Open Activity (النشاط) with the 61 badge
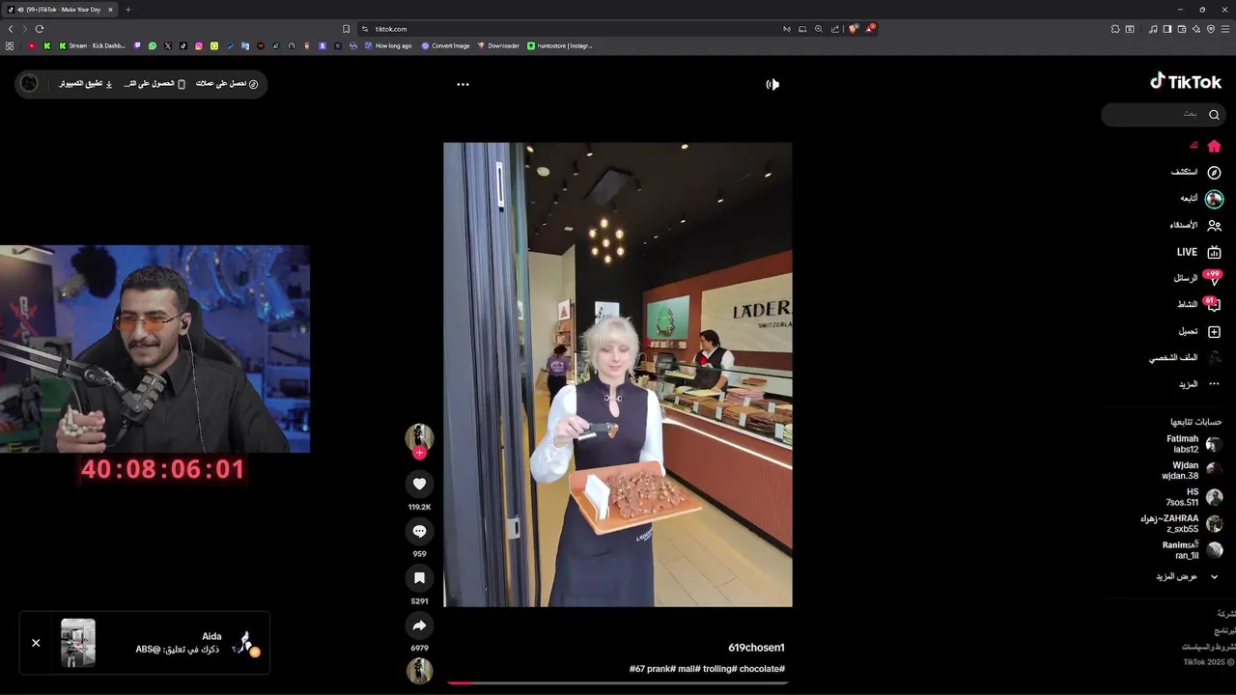 [x=1199, y=305]
